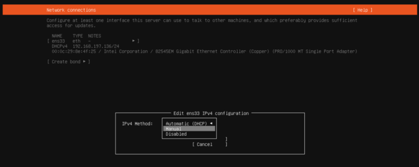This screenshot has width=419, height=167.
Task: Click the Network connections header title
Action: point(71,10)
